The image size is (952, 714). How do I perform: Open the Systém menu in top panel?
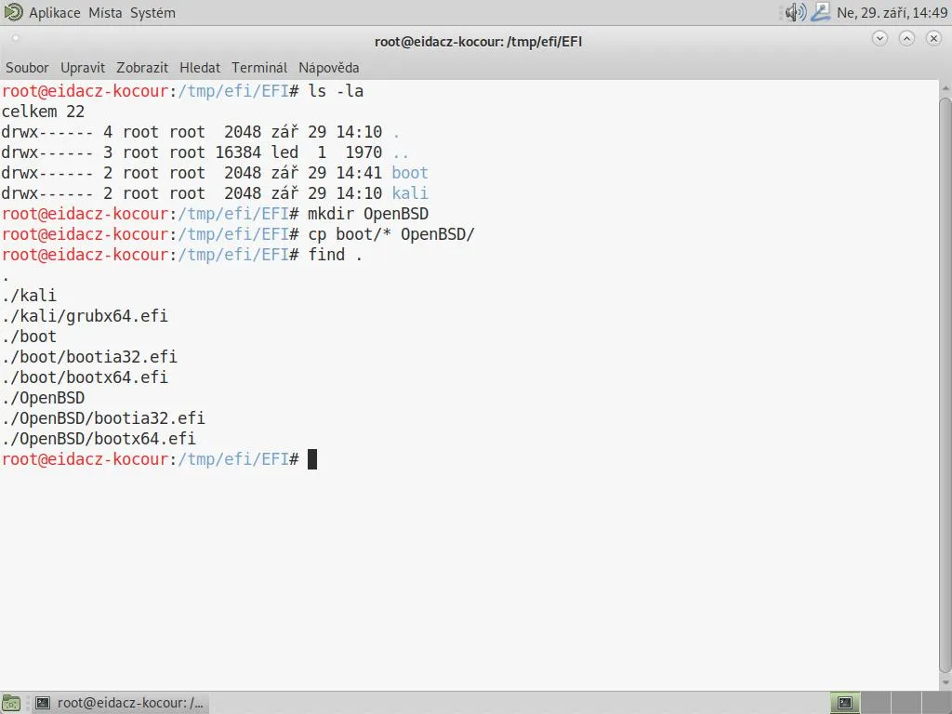pyautogui.click(x=152, y=12)
